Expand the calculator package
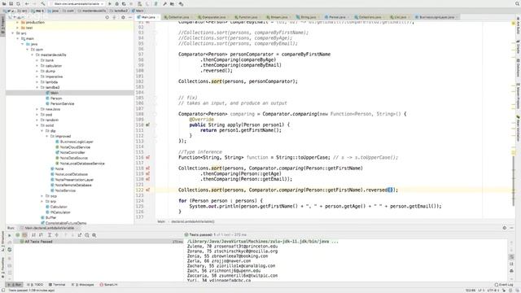The width and height of the screenshot is (521, 293). 37,66
